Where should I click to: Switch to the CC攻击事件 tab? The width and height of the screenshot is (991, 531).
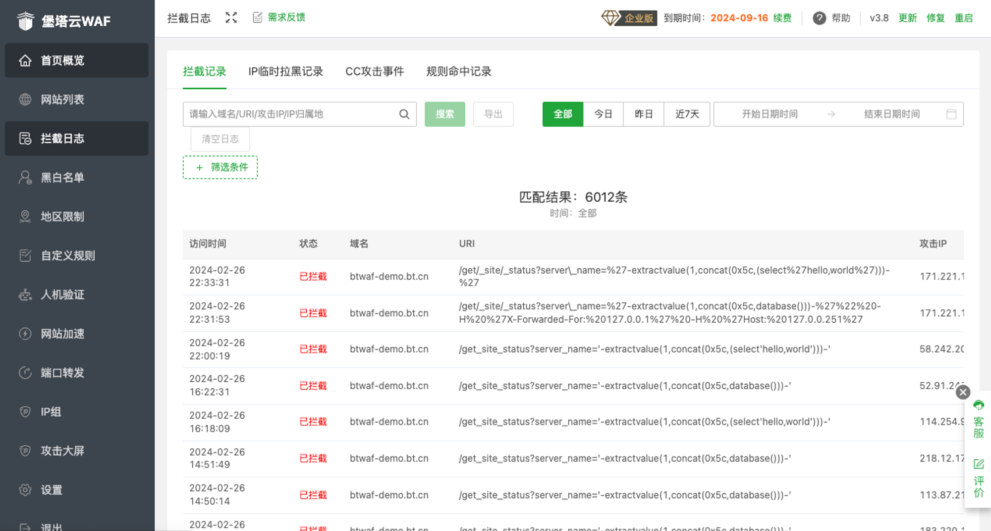point(375,71)
